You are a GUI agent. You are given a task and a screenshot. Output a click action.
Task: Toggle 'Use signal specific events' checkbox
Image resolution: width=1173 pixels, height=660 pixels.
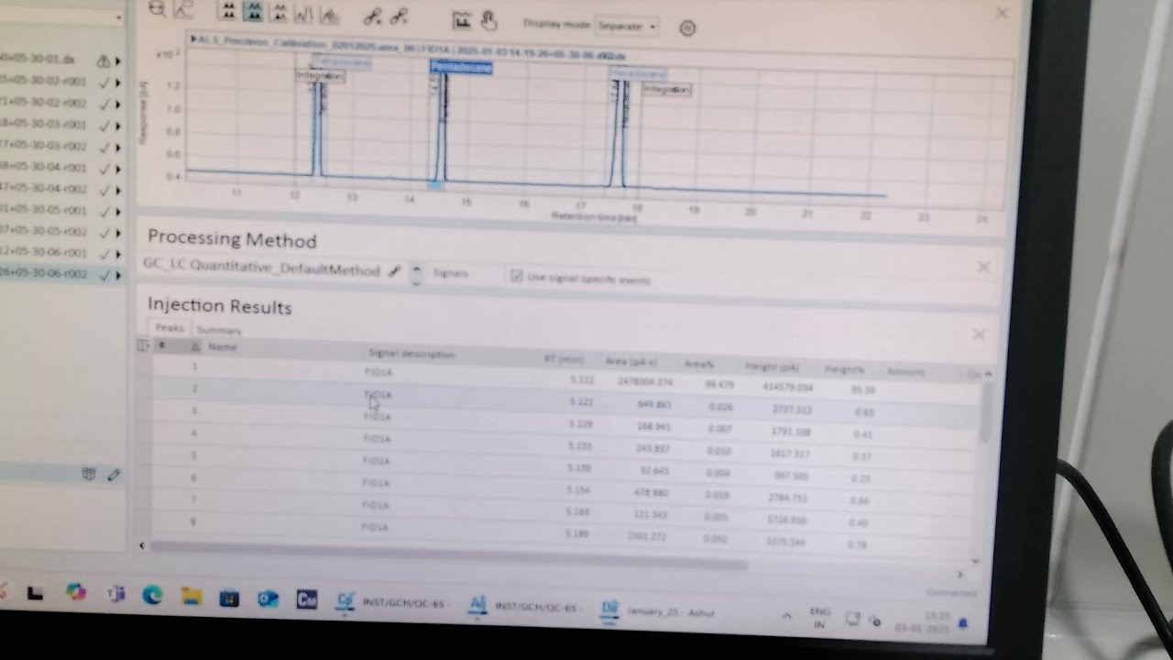517,276
